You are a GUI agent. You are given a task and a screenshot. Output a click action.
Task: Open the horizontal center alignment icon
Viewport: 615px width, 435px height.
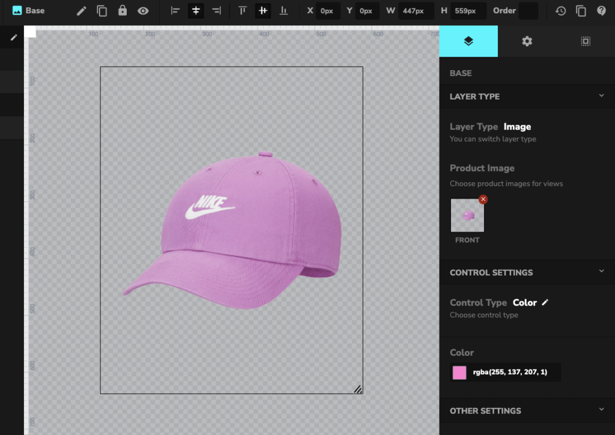[x=195, y=11]
